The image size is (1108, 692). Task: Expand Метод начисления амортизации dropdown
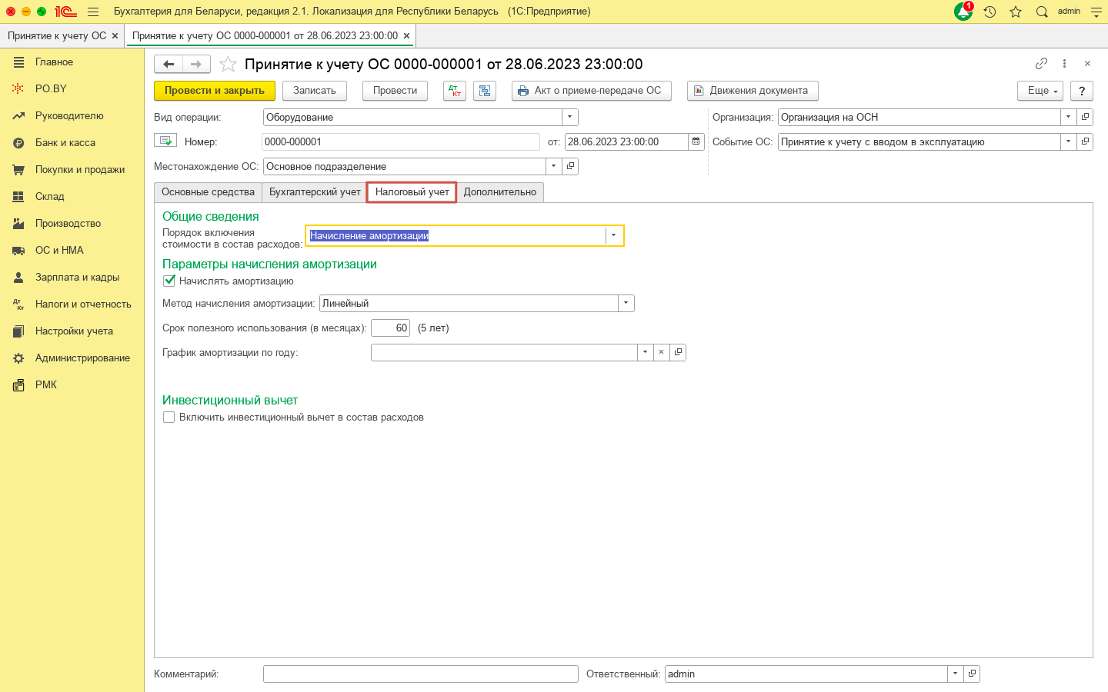click(x=626, y=303)
